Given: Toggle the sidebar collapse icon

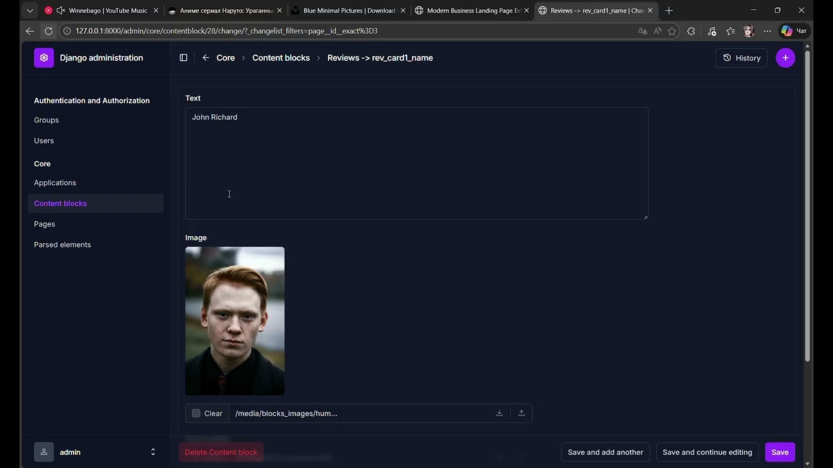Looking at the screenshot, I should click(184, 58).
